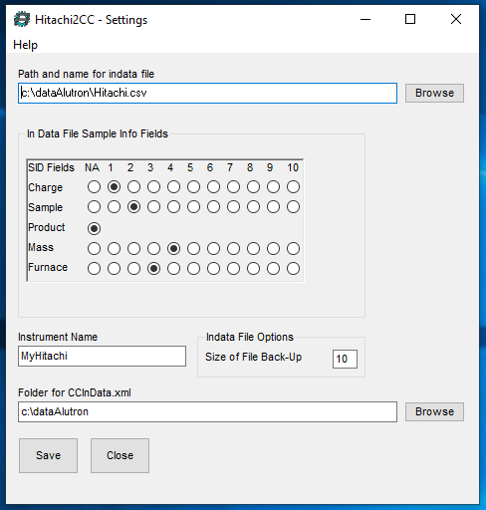Set Sample field to column 7
This screenshot has height=510, width=486.
point(233,207)
